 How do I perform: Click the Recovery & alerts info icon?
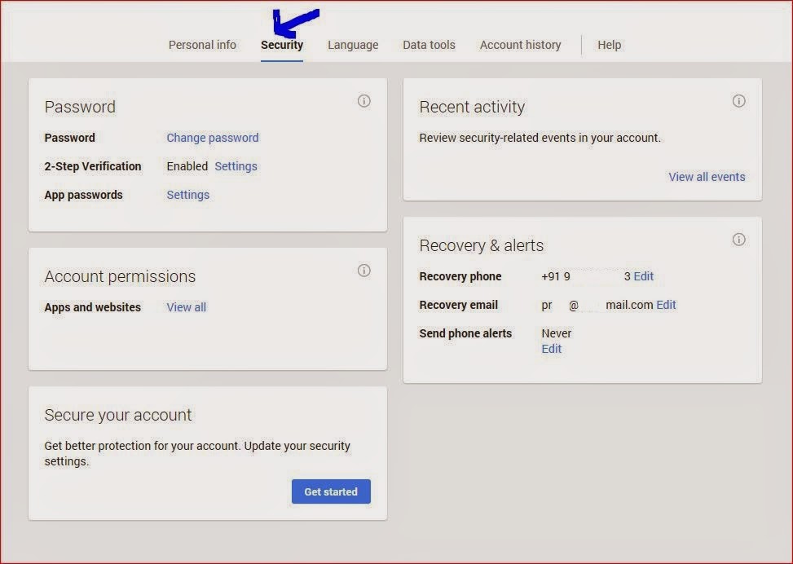739,239
